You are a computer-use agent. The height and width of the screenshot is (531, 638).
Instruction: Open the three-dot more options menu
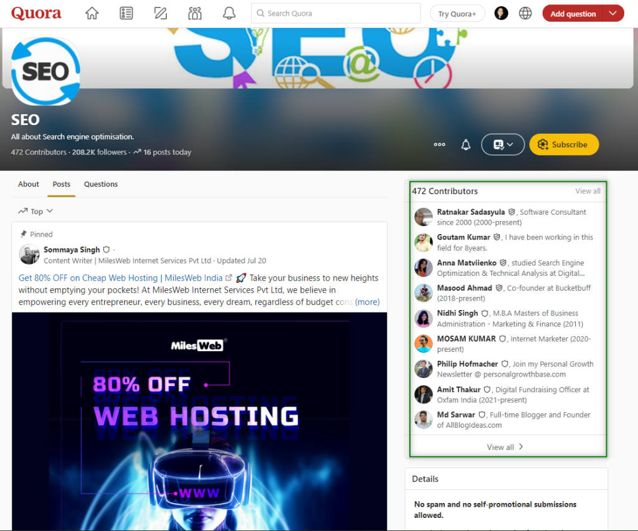(x=439, y=144)
